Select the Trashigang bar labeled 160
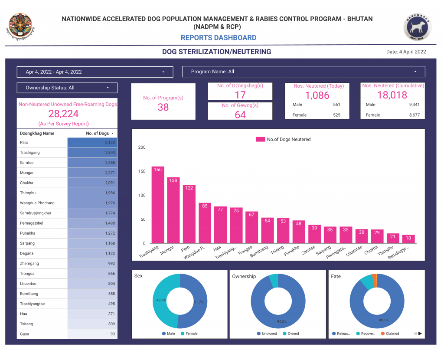444x350 pixels. click(x=158, y=205)
